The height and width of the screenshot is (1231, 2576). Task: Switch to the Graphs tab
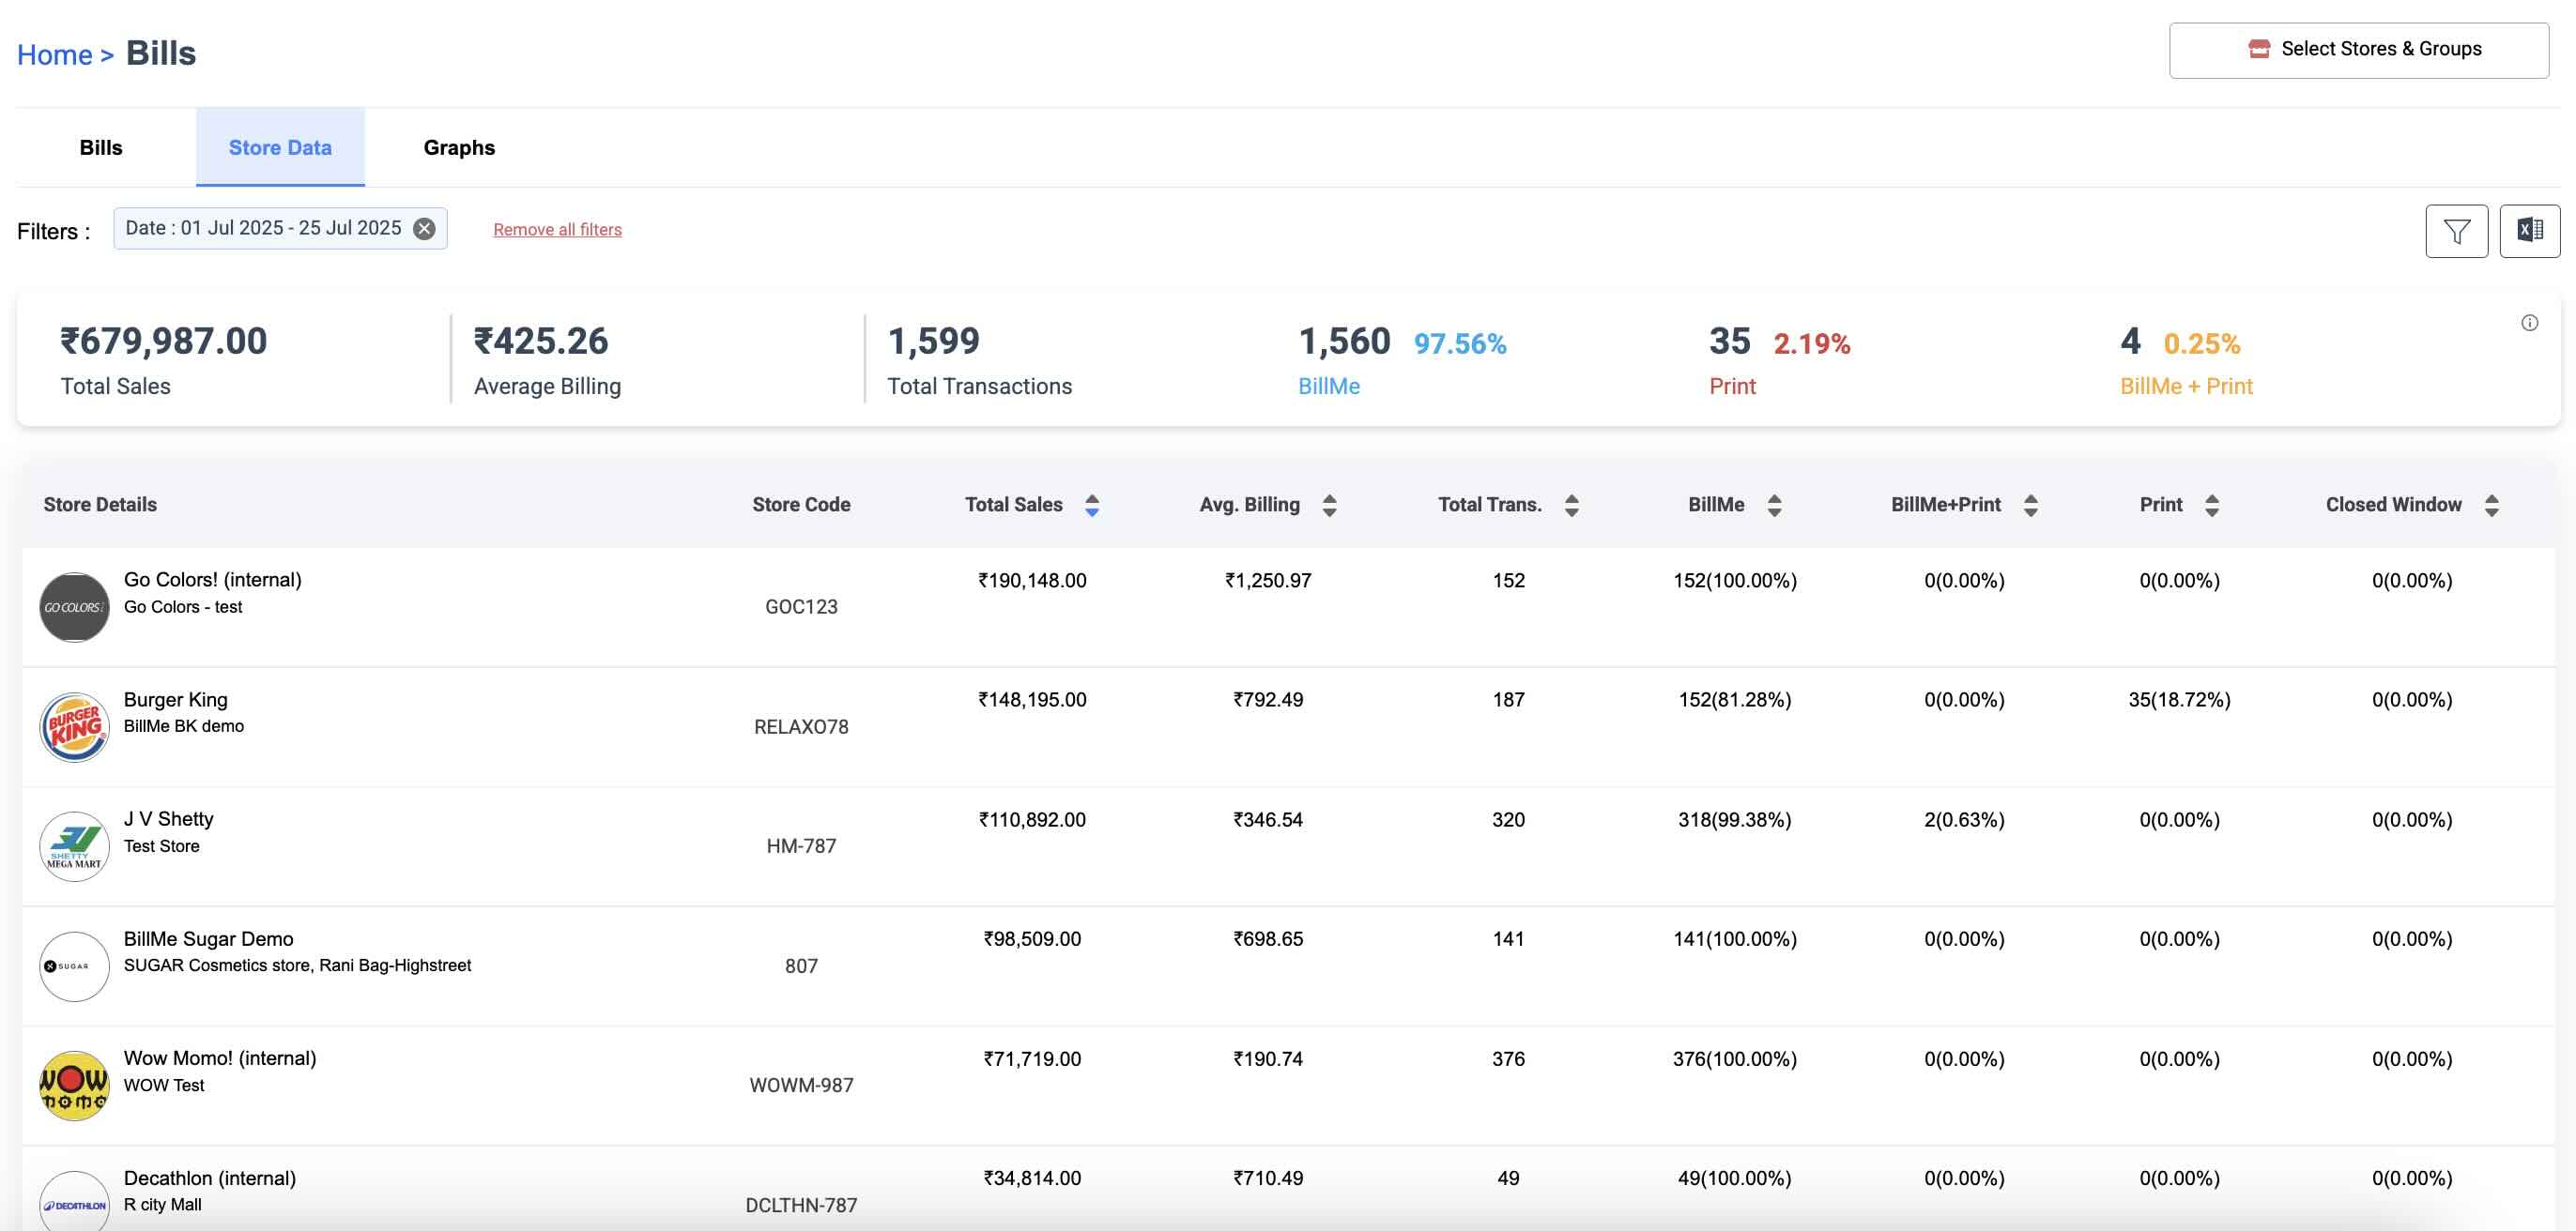click(459, 148)
